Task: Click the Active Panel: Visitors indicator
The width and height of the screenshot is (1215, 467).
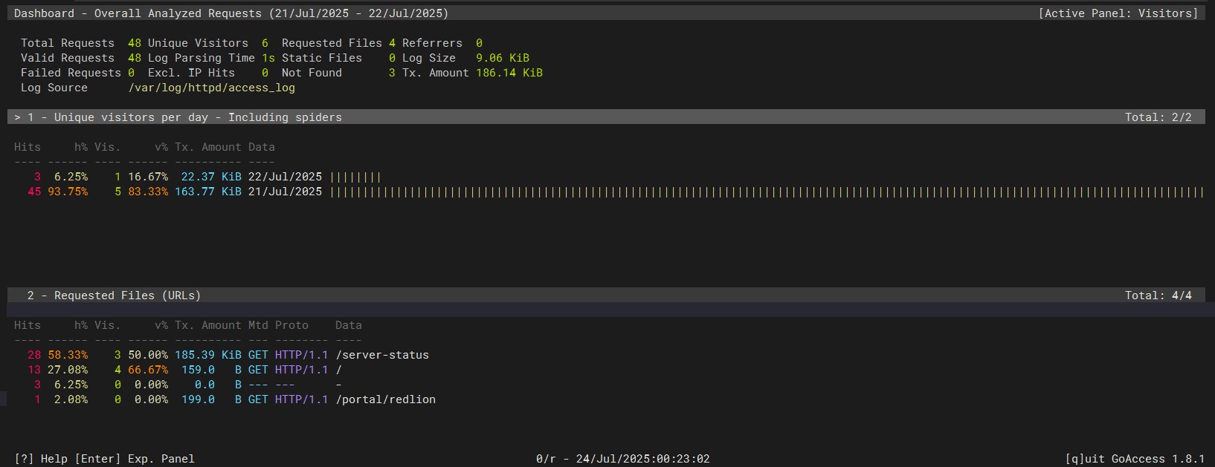Action: pyautogui.click(x=1118, y=13)
